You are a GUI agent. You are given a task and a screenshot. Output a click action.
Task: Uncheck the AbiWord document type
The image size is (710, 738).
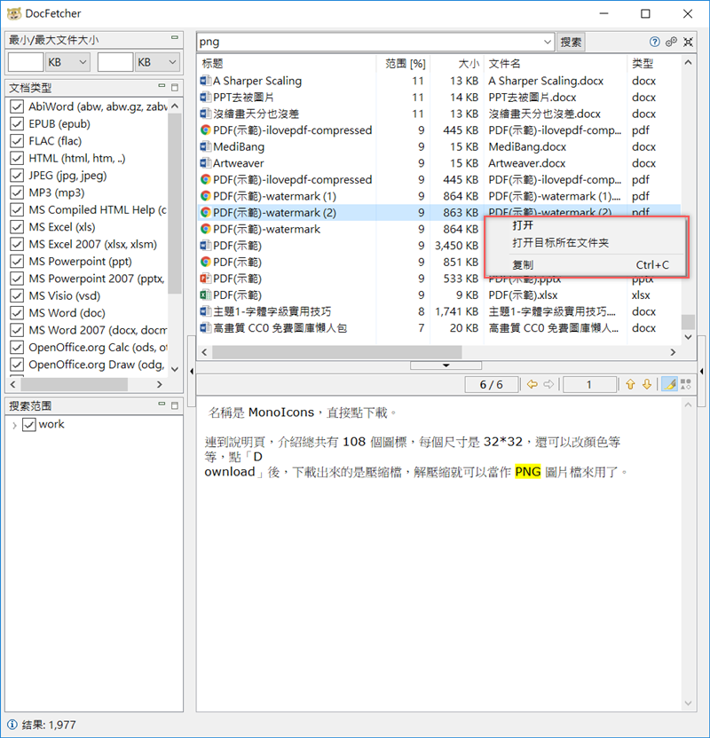[x=17, y=106]
